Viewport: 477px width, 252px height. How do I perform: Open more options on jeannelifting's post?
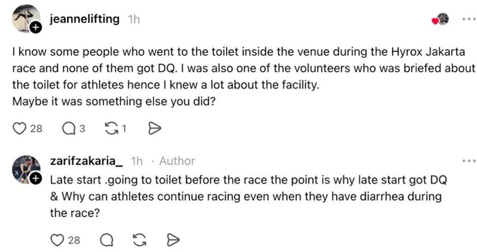coord(469,19)
